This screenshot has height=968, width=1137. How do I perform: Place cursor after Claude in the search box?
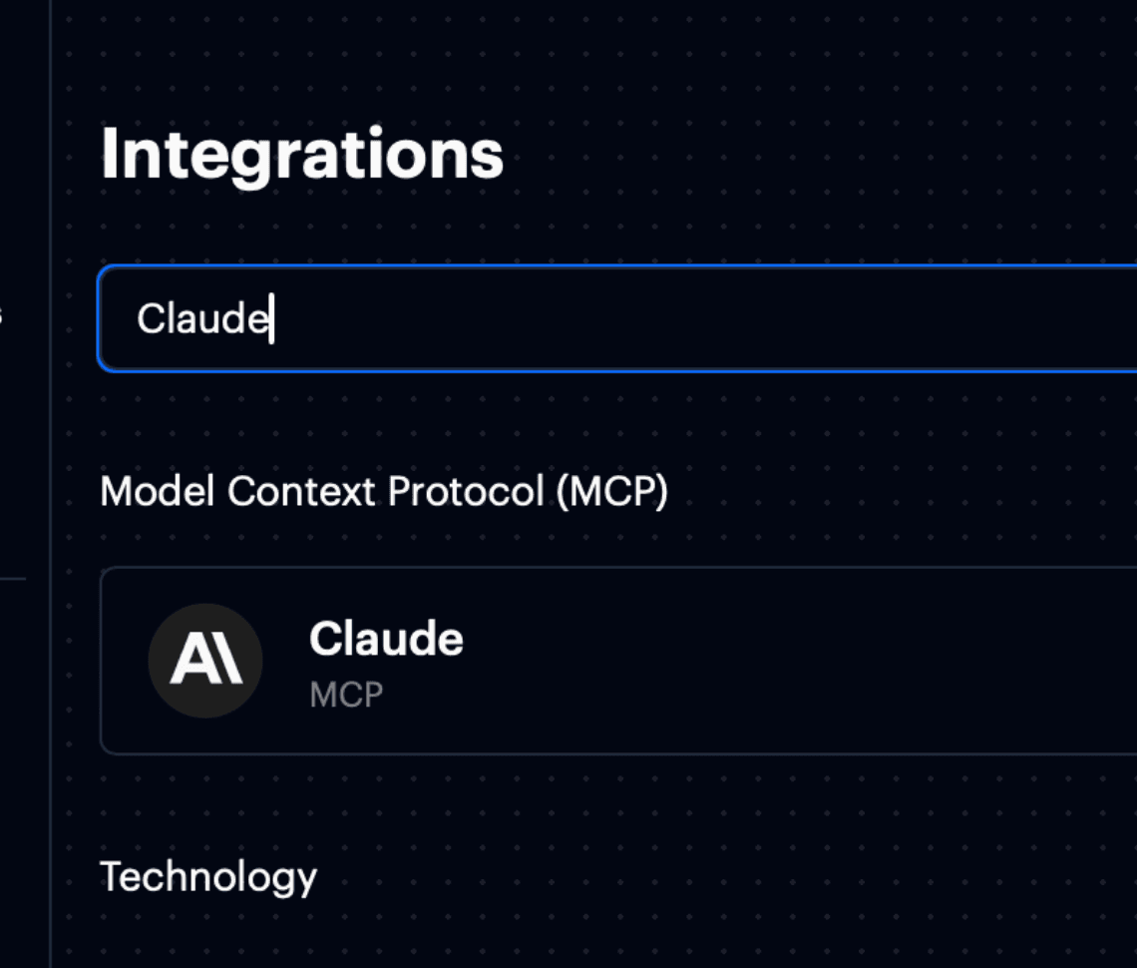click(x=271, y=317)
